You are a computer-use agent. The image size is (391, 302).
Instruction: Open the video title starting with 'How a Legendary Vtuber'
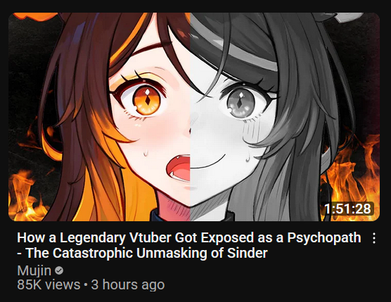click(x=189, y=245)
